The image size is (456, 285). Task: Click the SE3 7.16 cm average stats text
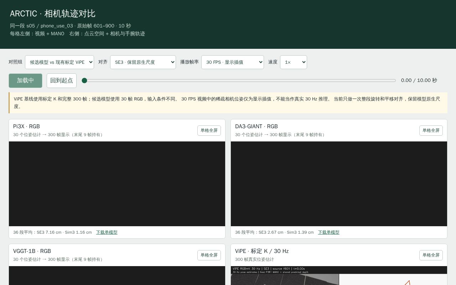tap(52, 232)
